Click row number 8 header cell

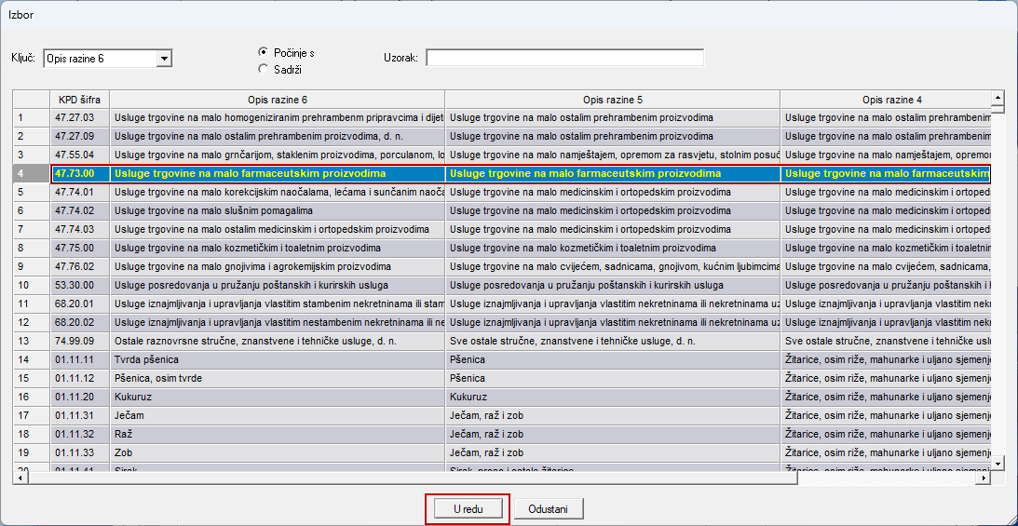[31, 248]
